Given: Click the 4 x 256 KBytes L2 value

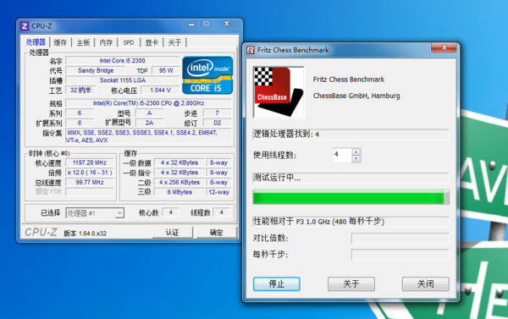Looking at the screenshot, I should point(179,182).
